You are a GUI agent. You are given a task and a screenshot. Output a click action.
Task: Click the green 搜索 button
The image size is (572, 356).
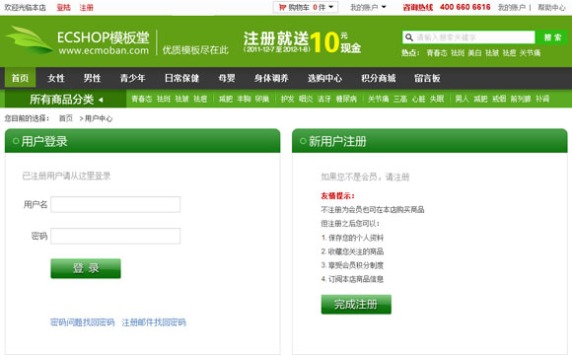552,37
